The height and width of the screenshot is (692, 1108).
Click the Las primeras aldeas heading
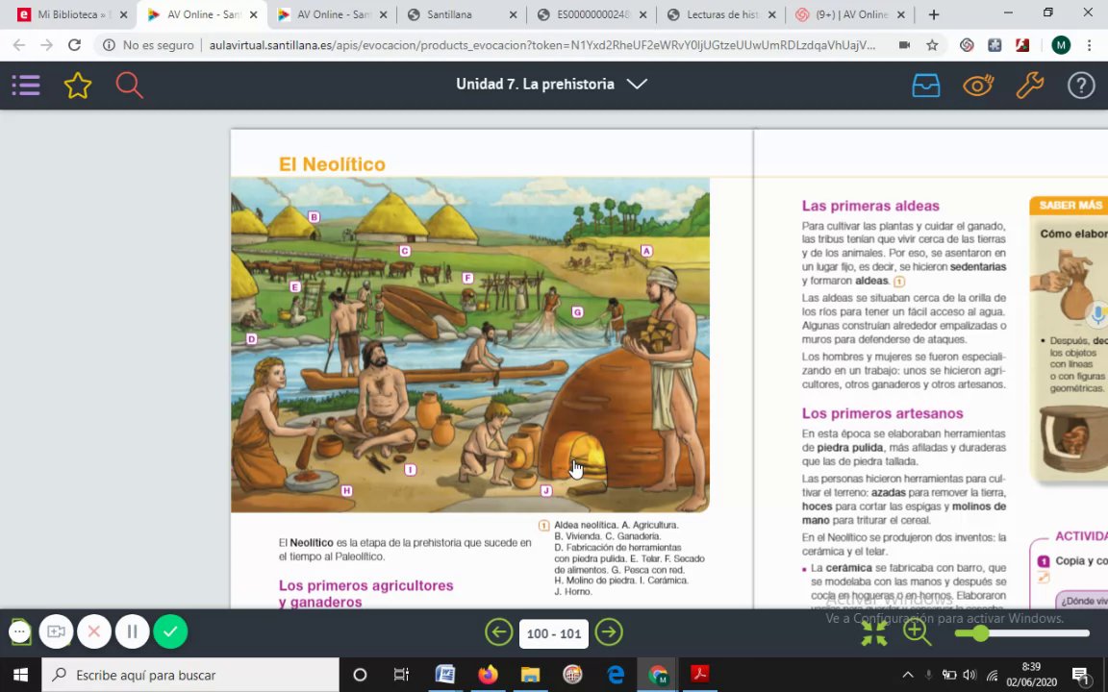(x=870, y=207)
